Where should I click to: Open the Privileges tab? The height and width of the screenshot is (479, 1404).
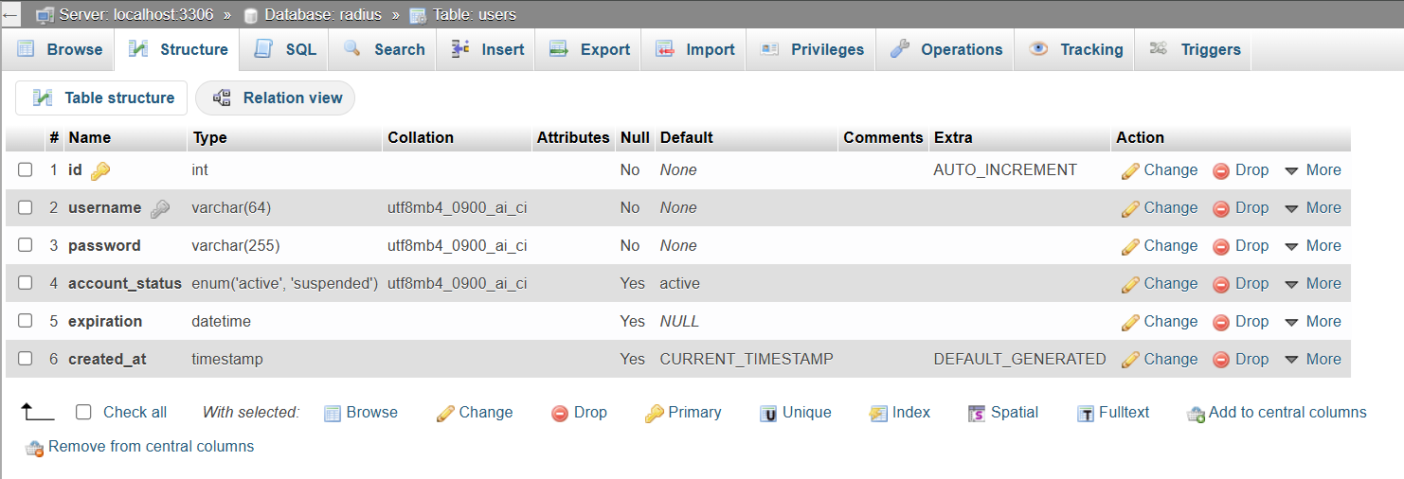point(813,49)
